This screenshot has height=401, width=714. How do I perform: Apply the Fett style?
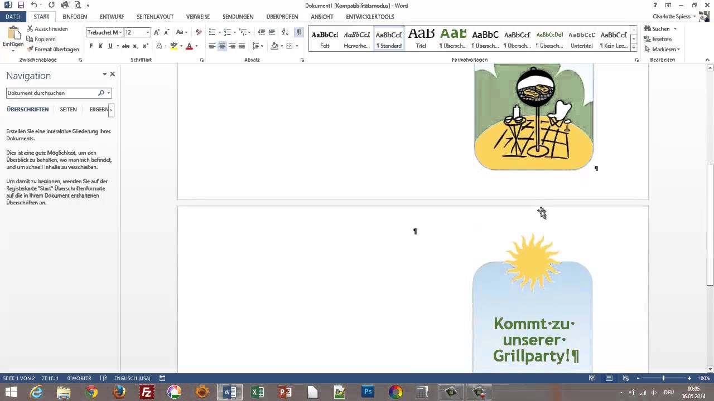(x=325, y=39)
